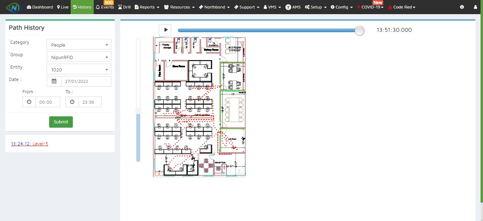Click the Reports document icon
483x221 pixels.
136,7
